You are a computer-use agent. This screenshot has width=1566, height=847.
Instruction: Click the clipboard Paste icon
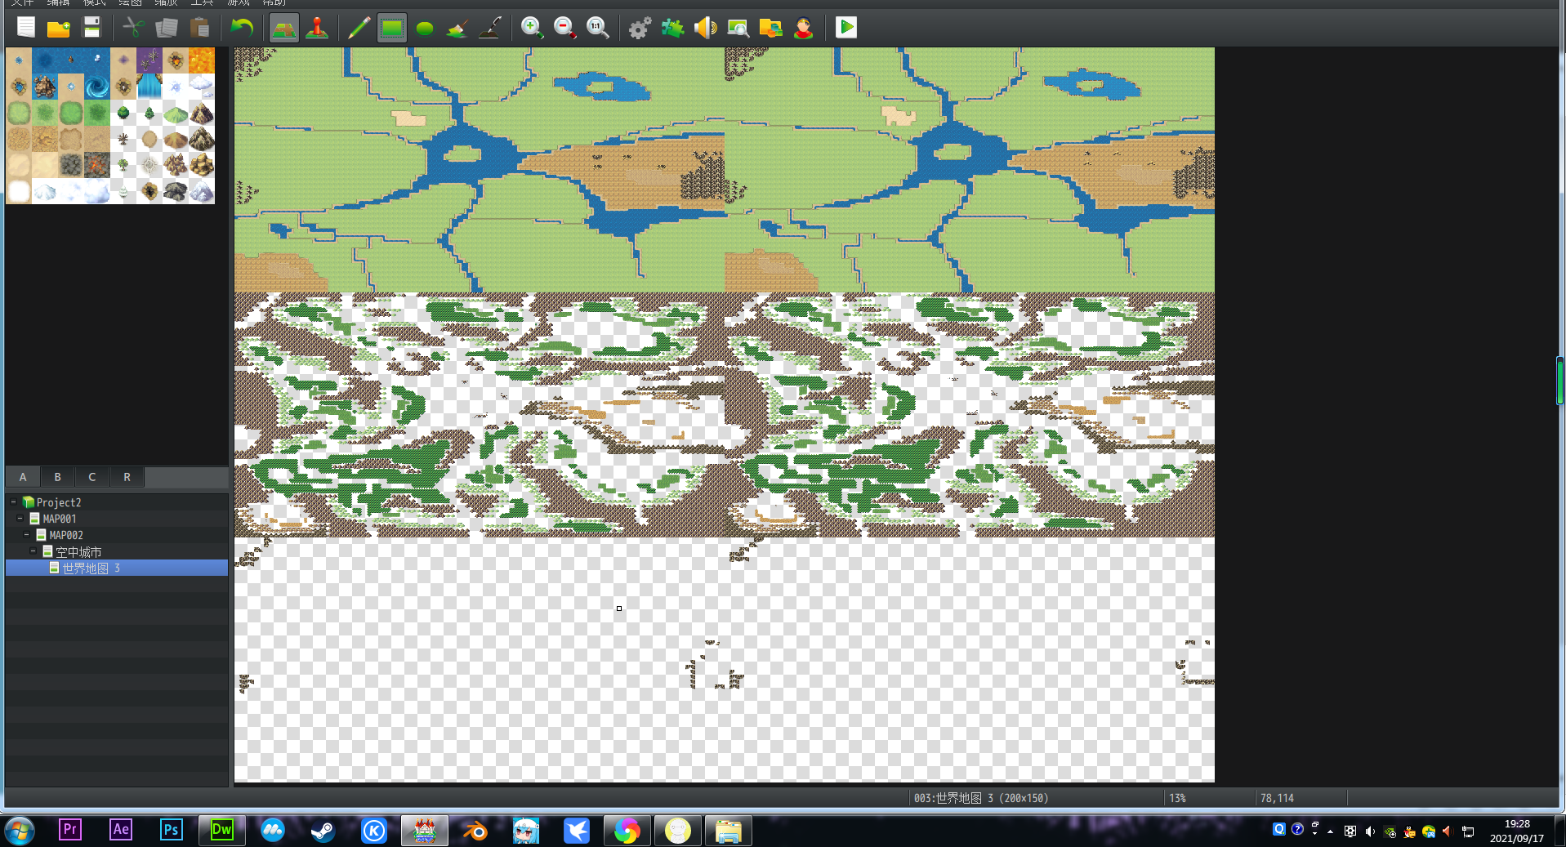(x=199, y=28)
